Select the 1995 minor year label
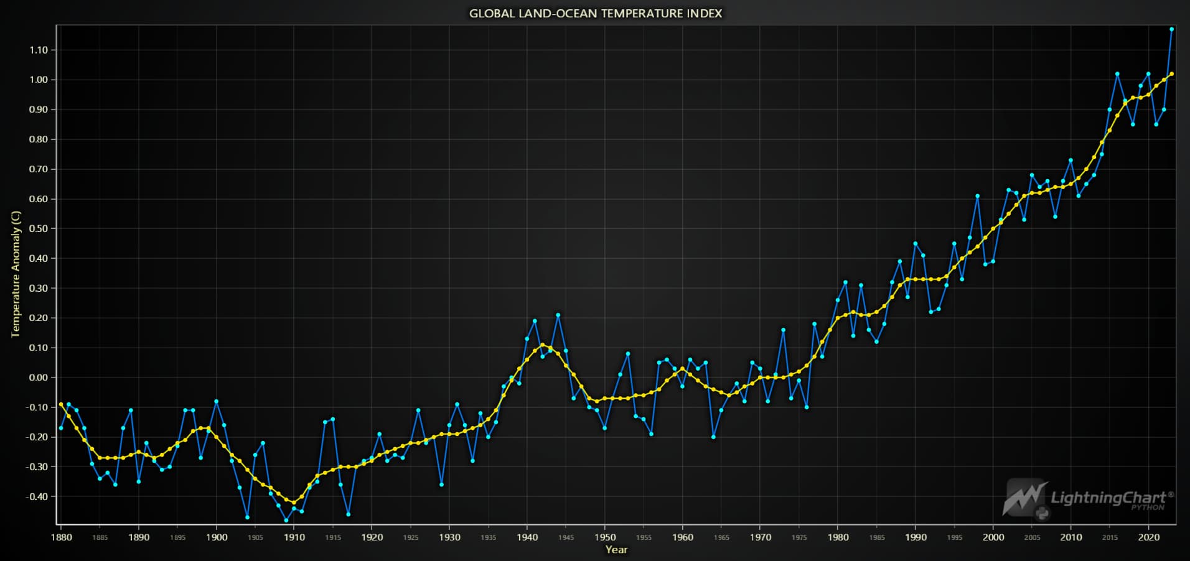This screenshot has width=1190, height=561. click(955, 538)
